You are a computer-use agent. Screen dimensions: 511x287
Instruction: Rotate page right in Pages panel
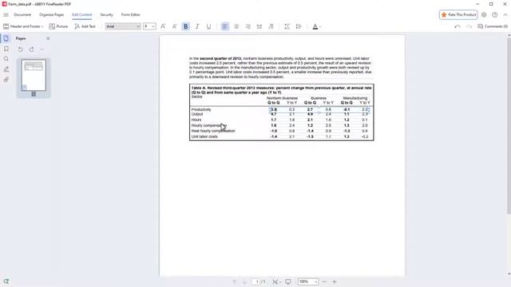click(31, 49)
